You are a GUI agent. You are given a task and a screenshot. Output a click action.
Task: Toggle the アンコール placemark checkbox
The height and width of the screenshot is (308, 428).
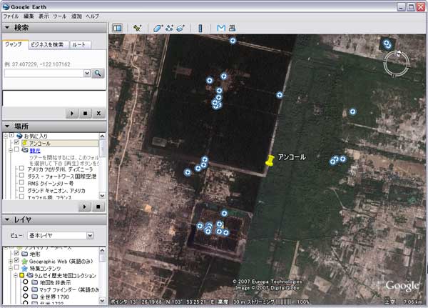click(16, 143)
